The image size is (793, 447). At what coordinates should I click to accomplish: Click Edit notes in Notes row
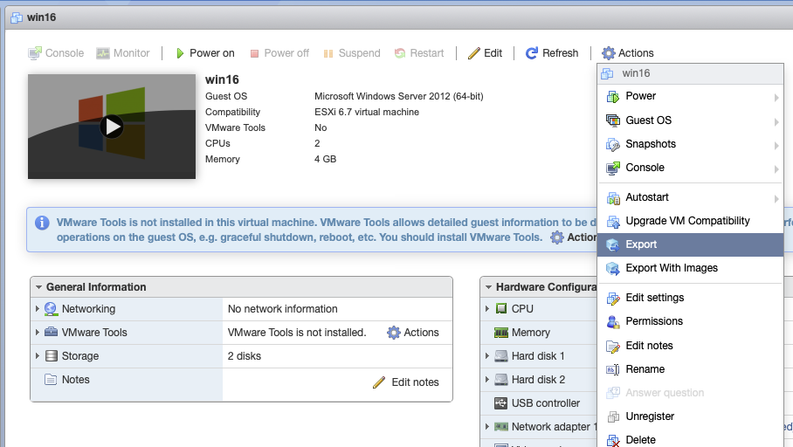click(x=406, y=382)
